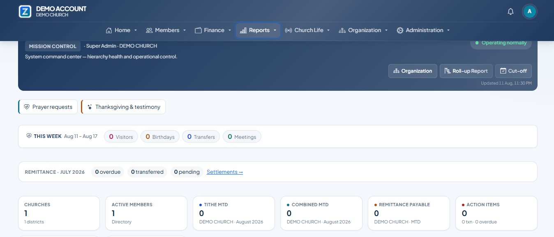Click the Updated 11 Aug, 11:30 PM text
This screenshot has width=554, height=237.
point(506,83)
